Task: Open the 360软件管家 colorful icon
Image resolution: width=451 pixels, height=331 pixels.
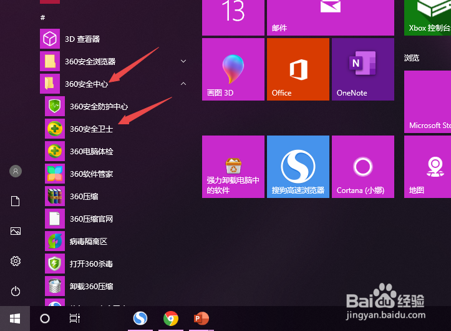Action: pos(55,174)
